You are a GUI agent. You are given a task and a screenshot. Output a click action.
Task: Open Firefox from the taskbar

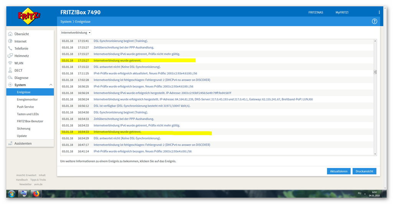tap(36, 194)
